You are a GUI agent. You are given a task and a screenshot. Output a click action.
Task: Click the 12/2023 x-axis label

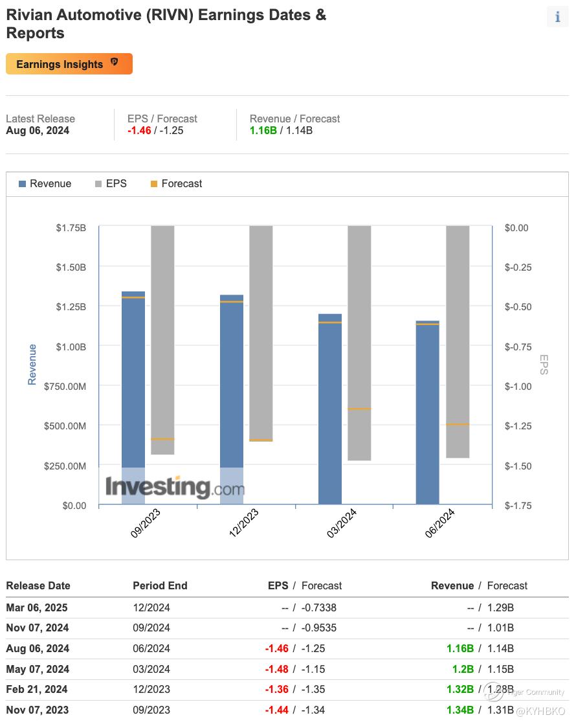[x=244, y=523]
